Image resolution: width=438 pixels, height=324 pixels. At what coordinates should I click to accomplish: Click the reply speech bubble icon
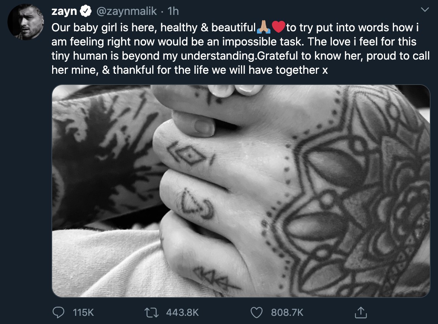58,312
